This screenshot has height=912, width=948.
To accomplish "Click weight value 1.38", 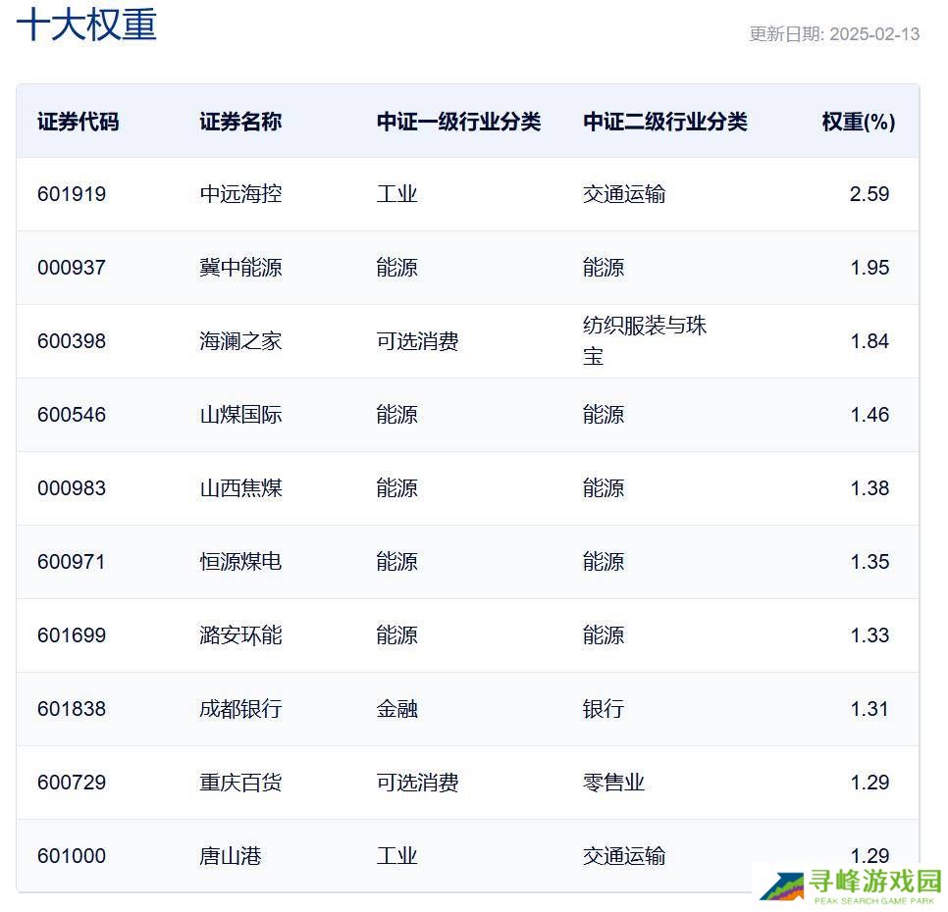I will (x=869, y=488).
